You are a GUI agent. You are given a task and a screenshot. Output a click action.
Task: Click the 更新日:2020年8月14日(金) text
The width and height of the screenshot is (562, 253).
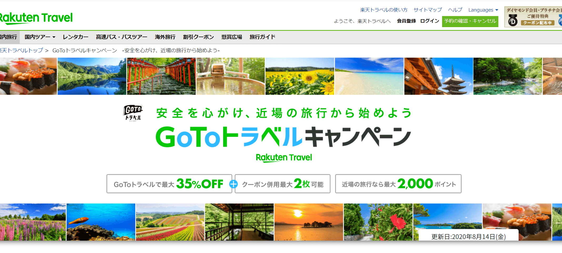click(x=469, y=237)
